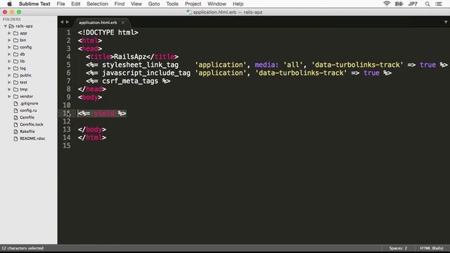The image size is (450, 253).
Task: Open the Project menu
Action: 193,4
